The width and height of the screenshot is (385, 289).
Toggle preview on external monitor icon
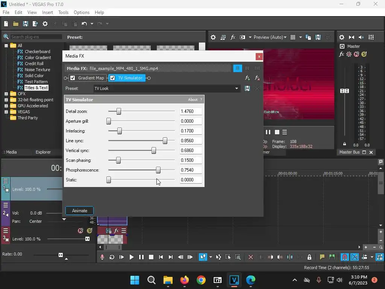point(223,37)
